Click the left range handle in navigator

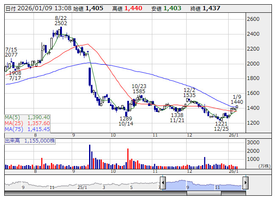(x=162, y=182)
